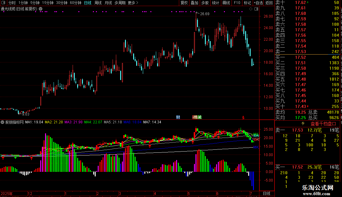Click the diamond icon in chart header
Viewport: 342px width, 197px height.
[251, 9]
